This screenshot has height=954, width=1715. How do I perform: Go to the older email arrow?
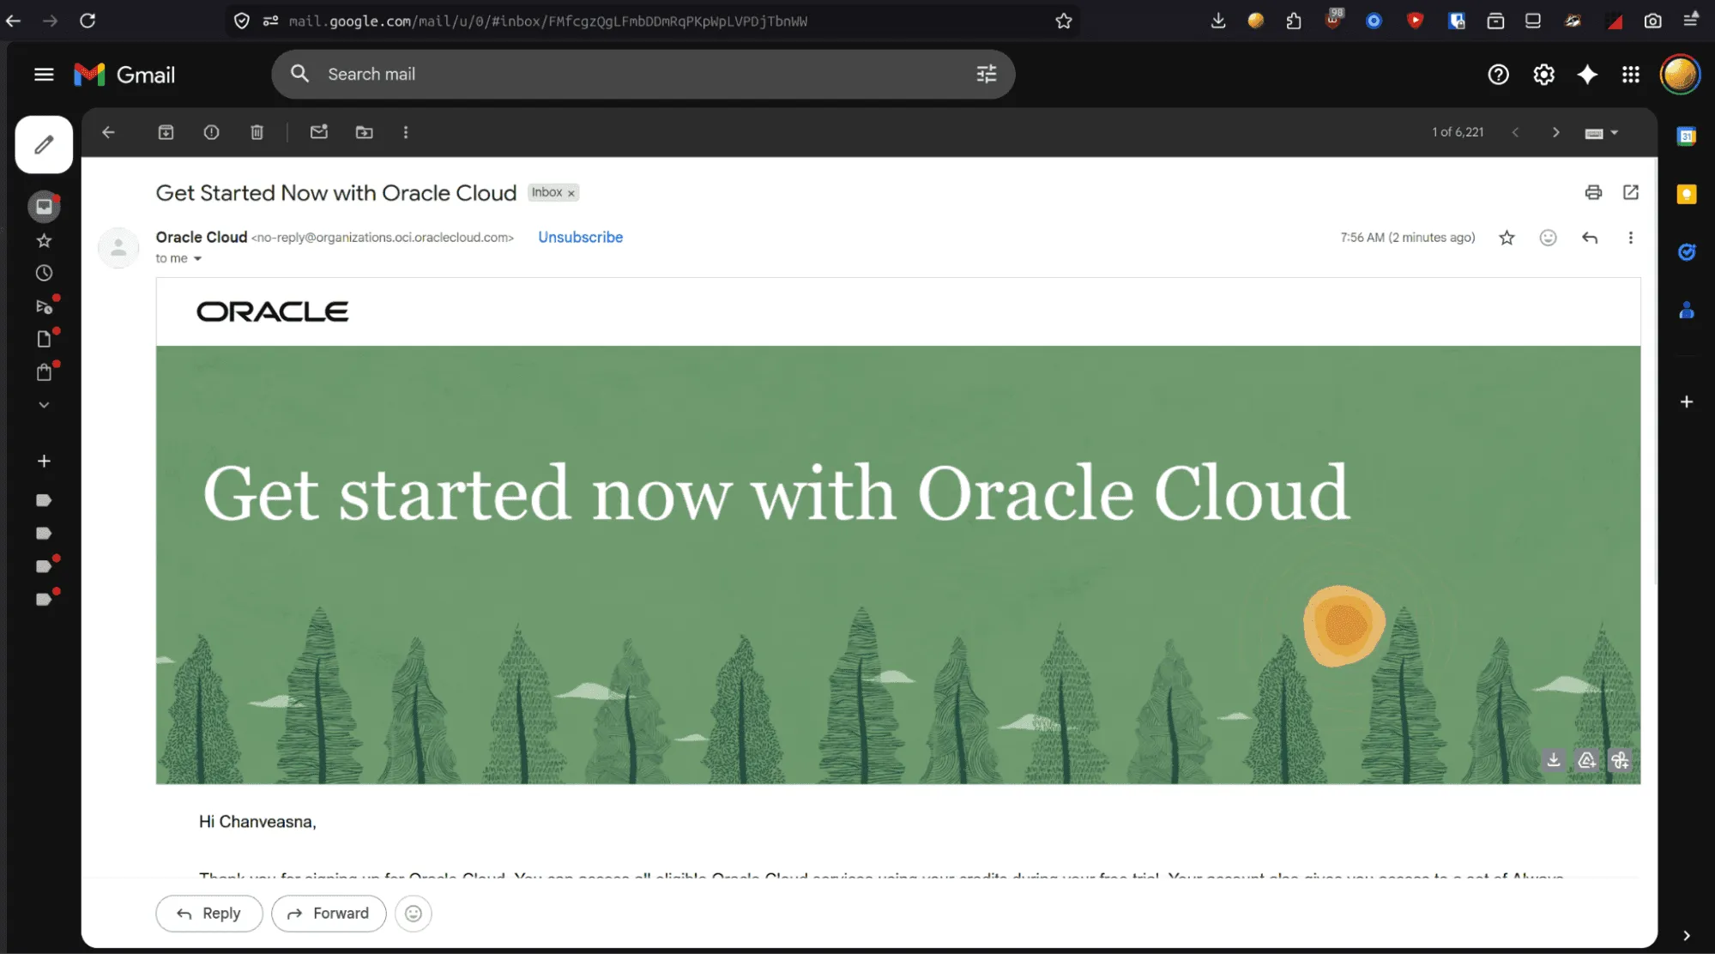pyautogui.click(x=1556, y=132)
